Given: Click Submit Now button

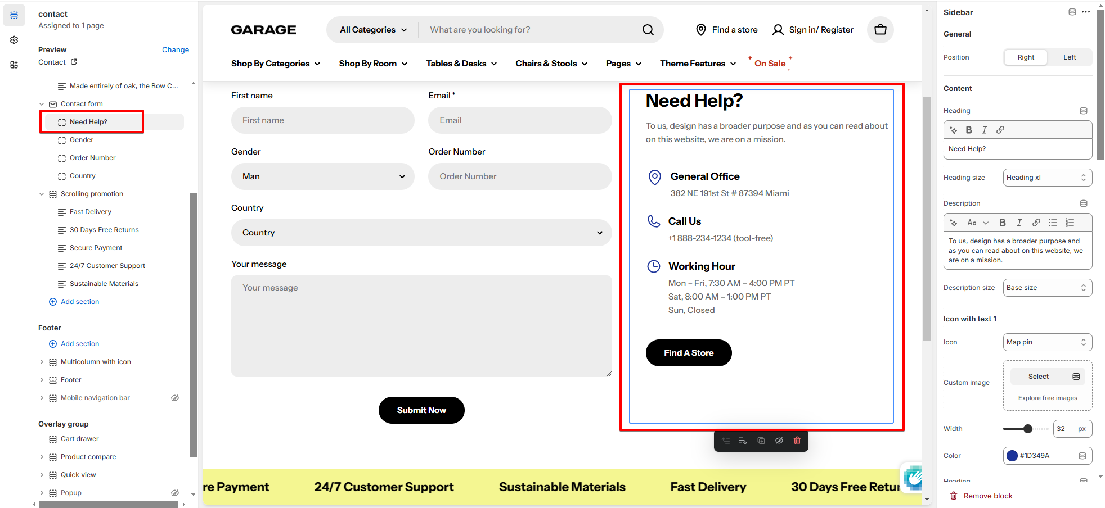Looking at the screenshot, I should [x=421, y=410].
